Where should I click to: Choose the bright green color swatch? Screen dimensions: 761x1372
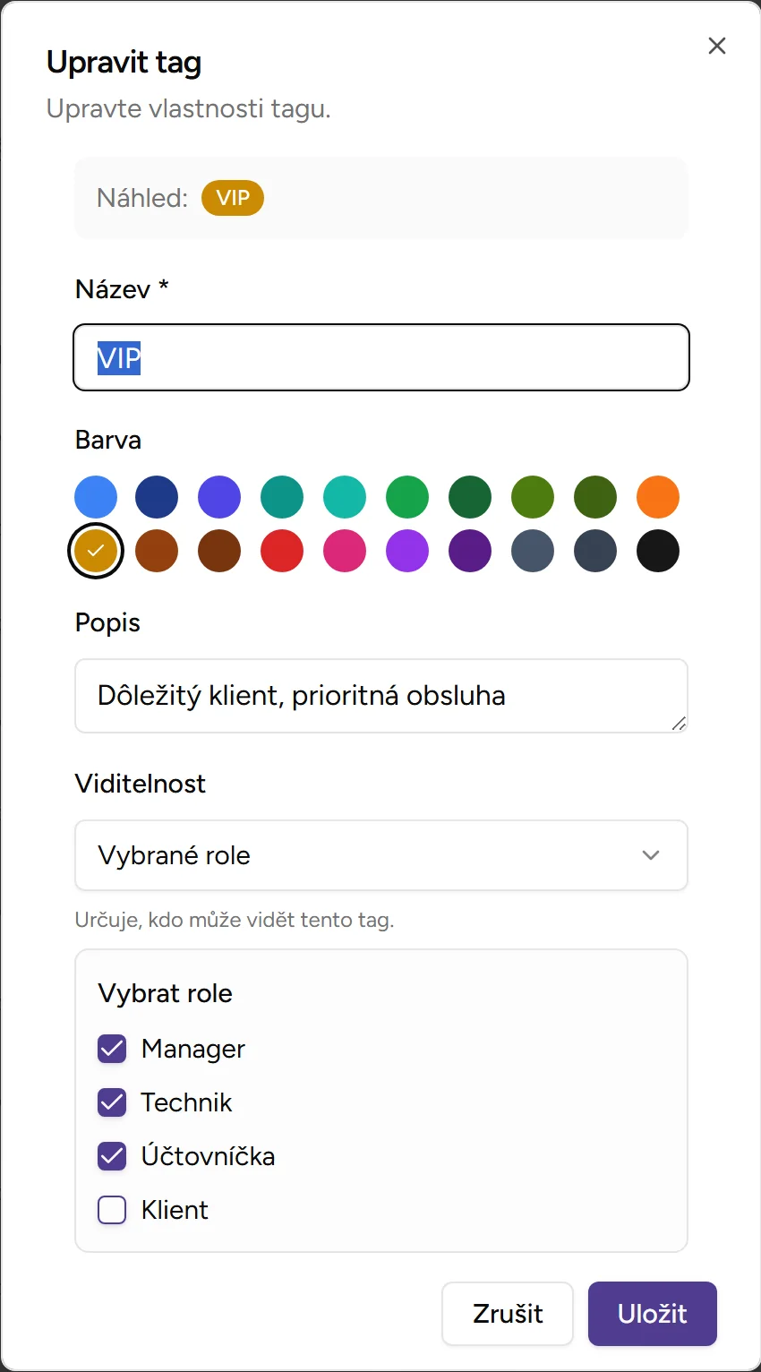pos(407,497)
